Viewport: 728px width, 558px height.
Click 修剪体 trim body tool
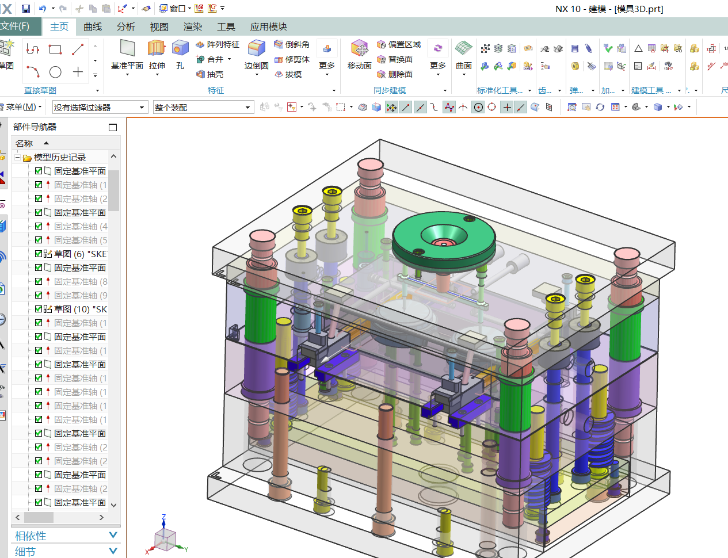pos(292,59)
